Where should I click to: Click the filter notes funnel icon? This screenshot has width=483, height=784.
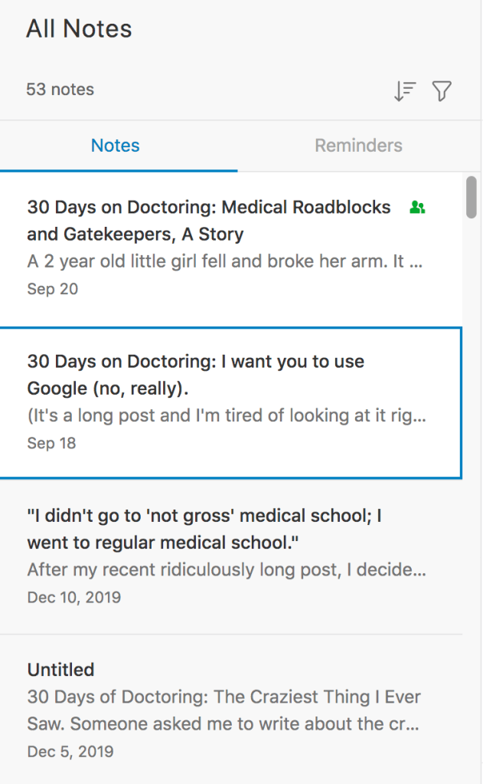(442, 91)
